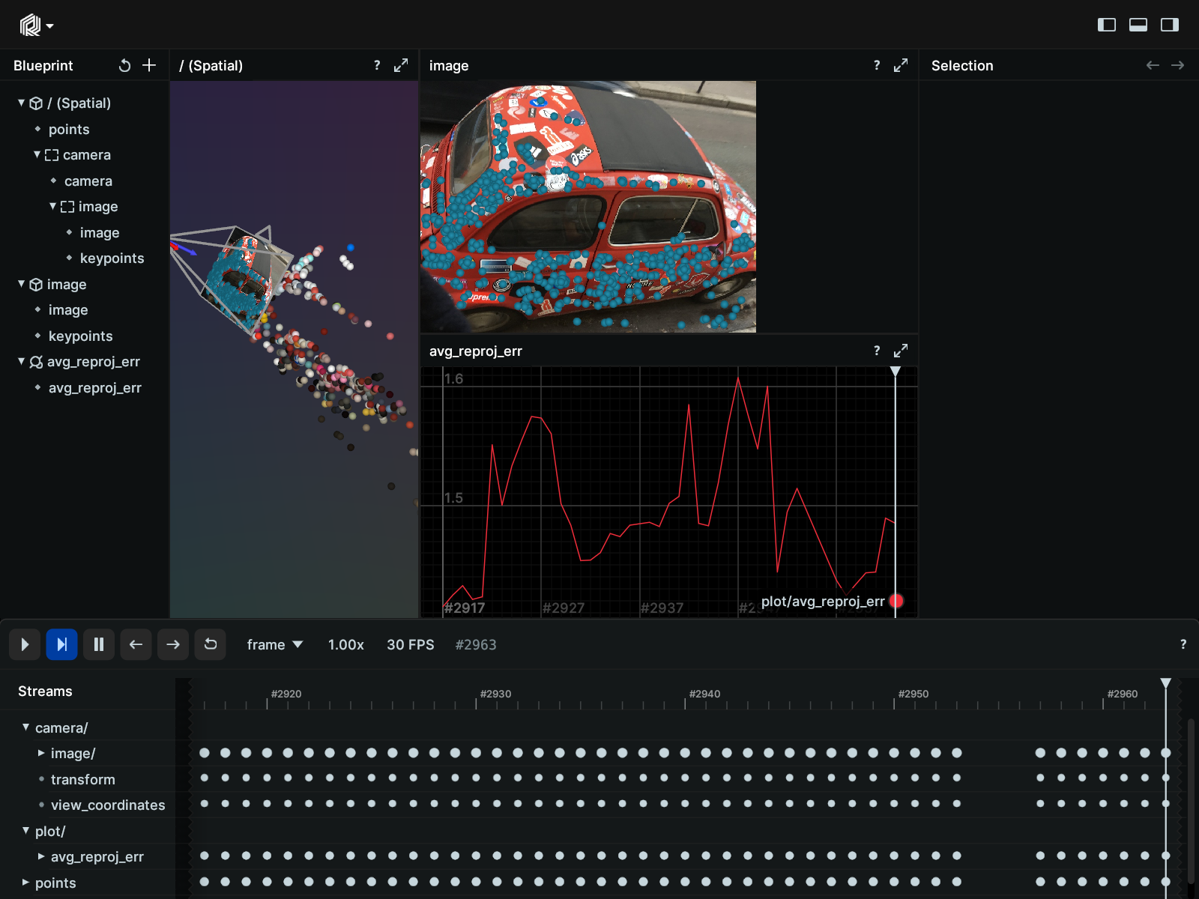Collapse the camera group in Blueprint
The image size is (1199, 899).
click(x=37, y=154)
